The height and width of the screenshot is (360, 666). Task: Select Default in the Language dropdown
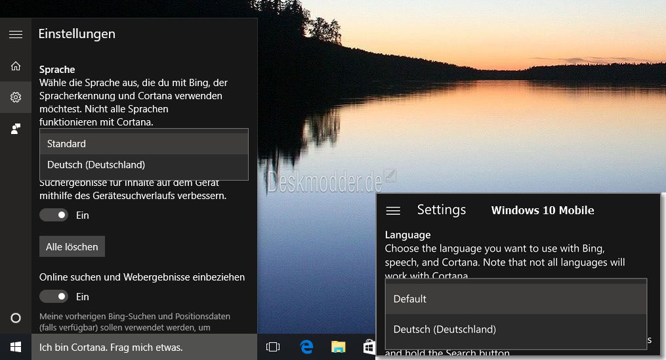(x=516, y=299)
